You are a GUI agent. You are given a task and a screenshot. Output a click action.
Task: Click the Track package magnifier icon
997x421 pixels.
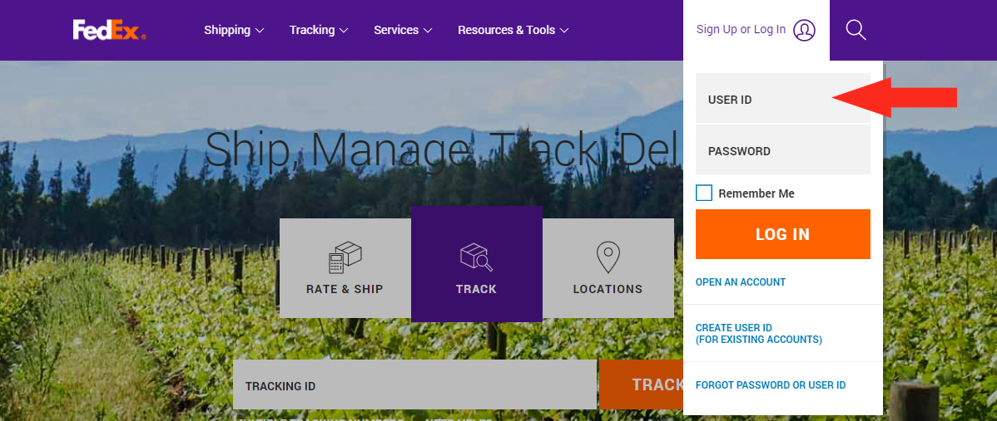(476, 257)
